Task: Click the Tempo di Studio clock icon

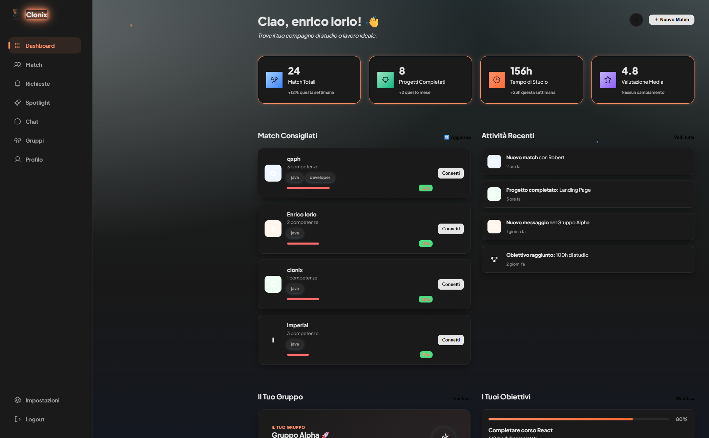Action: [x=497, y=80]
